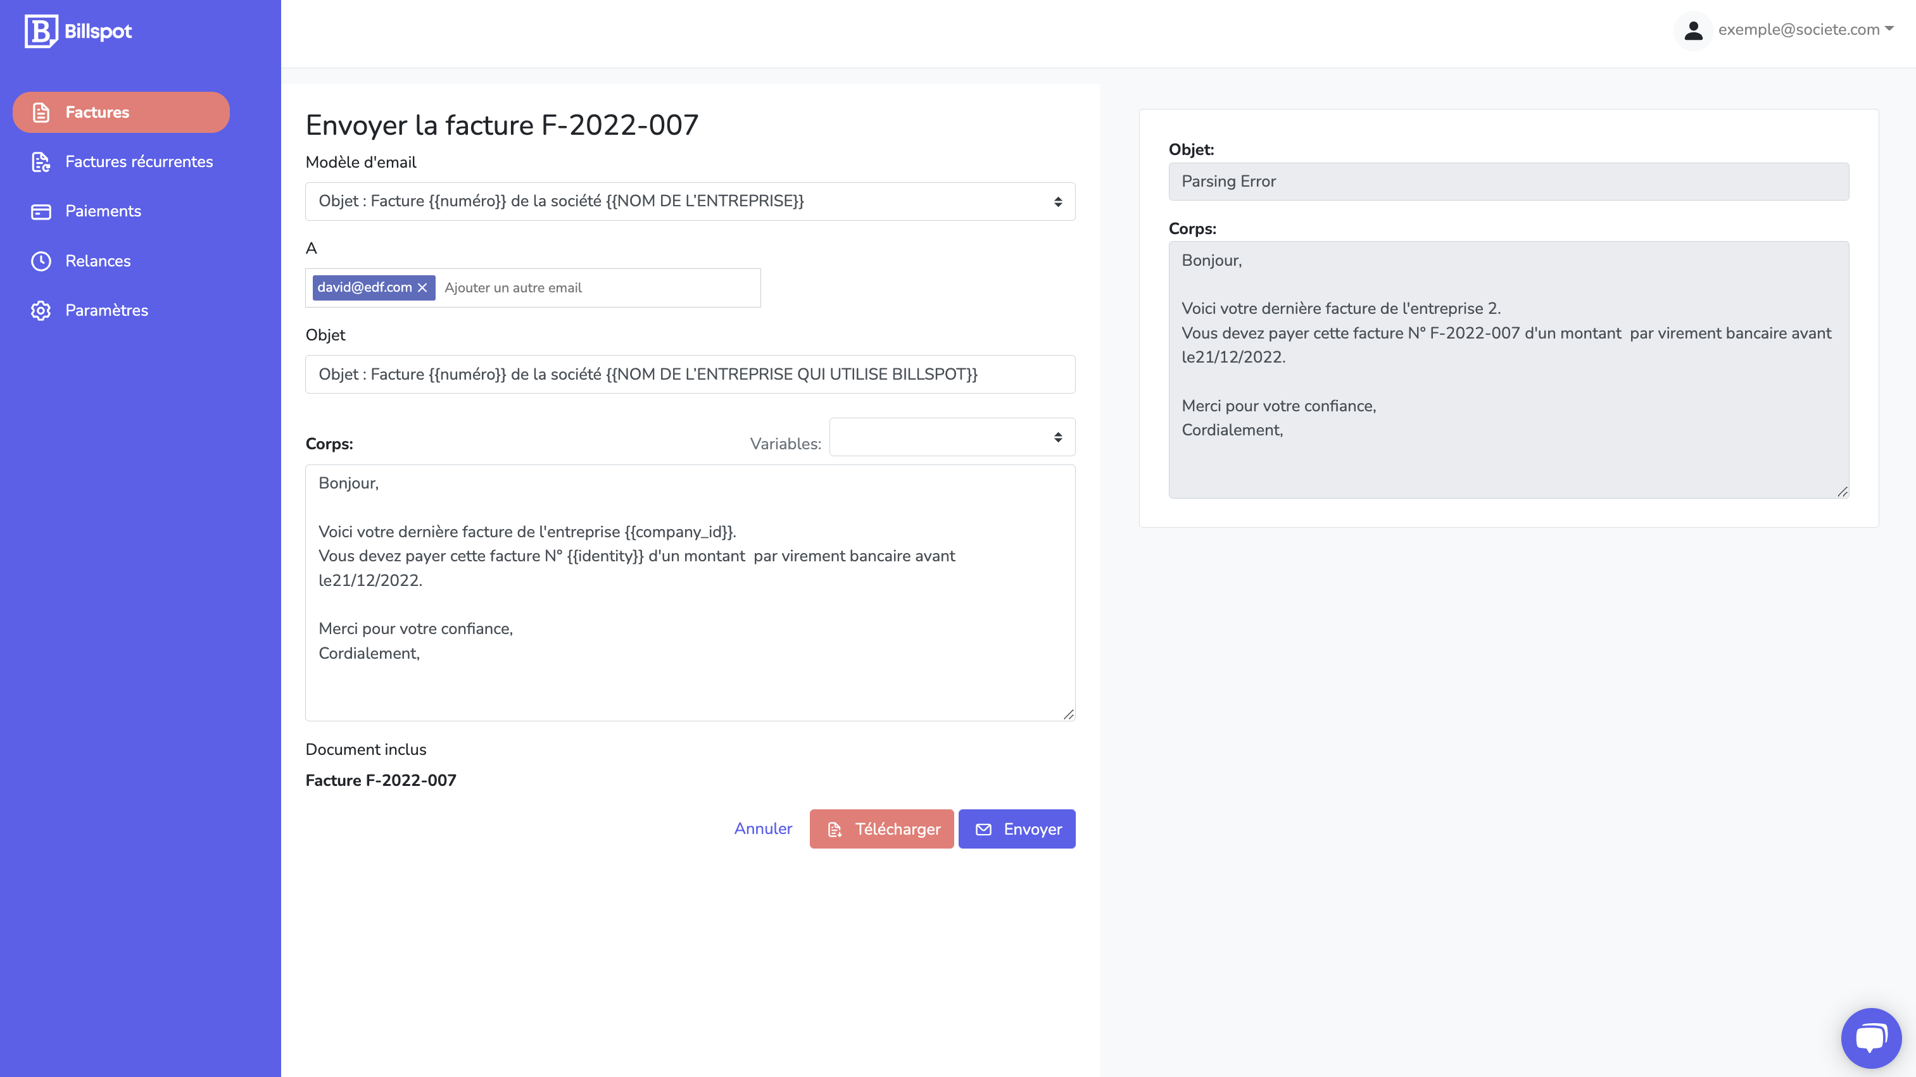
Task: Open the Relances section
Action: [x=98, y=261]
